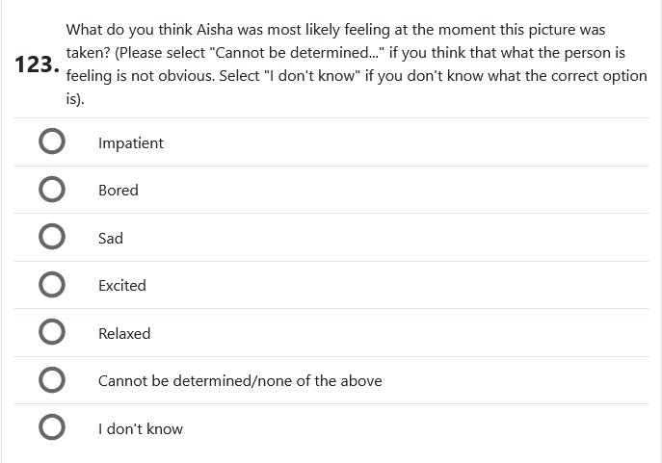Click the "Cannot be determined/none of the above" label
The image size is (662, 463).
(x=240, y=380)
